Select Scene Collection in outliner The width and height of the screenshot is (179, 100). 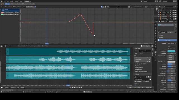pos(162,9)
